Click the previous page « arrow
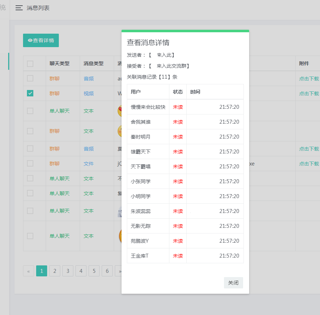The width and height of the screenshot is (320, 315). [x=29, y=271]
